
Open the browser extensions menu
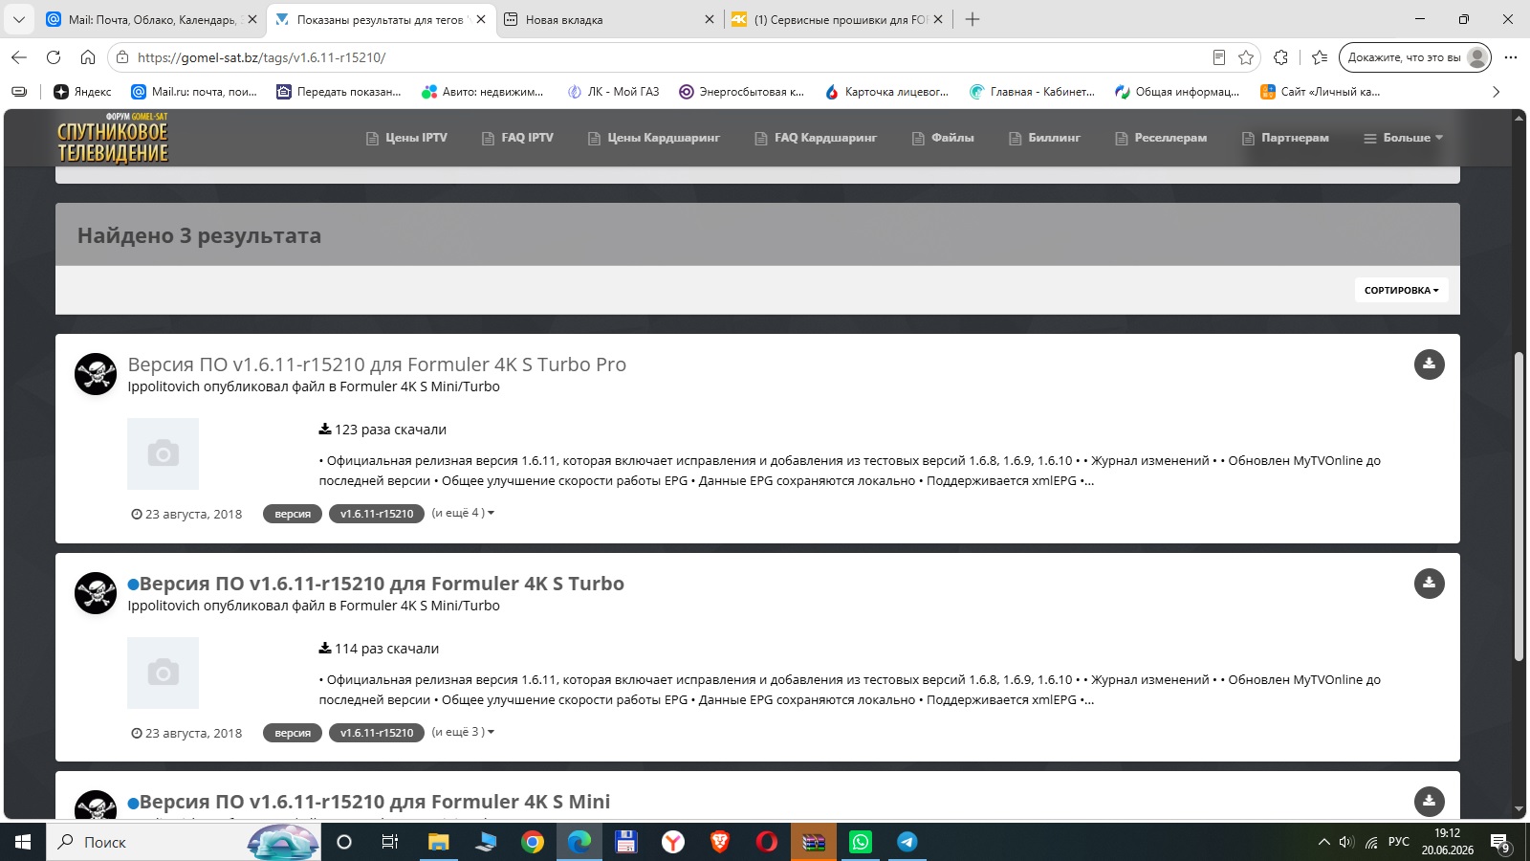click(x=1281, y=57)
